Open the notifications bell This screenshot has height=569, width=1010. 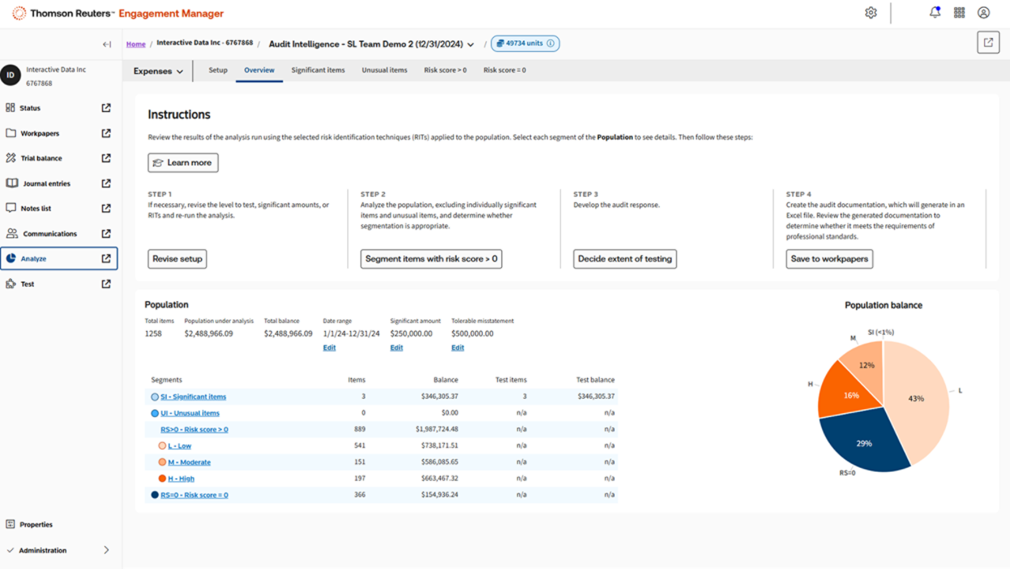coord(935,13)
